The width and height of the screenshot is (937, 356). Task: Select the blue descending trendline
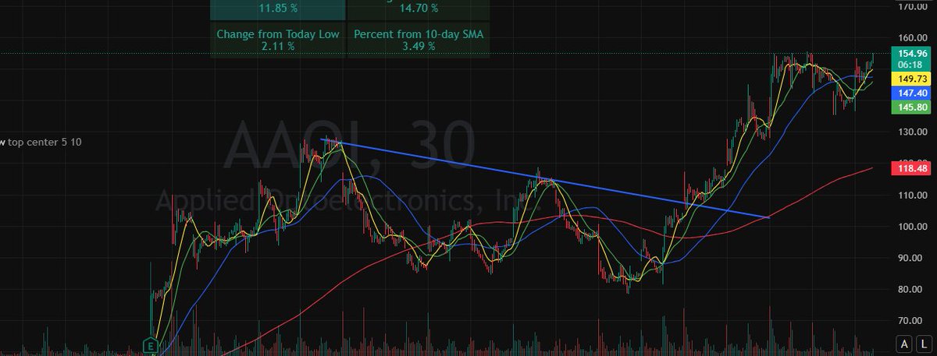tap(547, 178)
